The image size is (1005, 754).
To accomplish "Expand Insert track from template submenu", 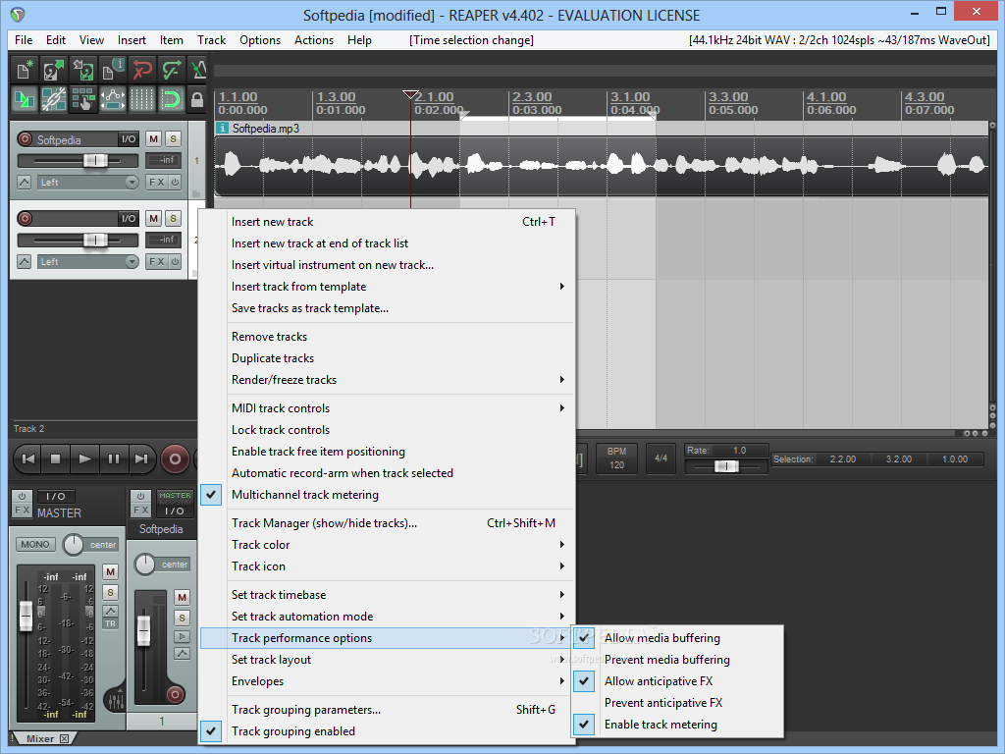I will [387, 287].
